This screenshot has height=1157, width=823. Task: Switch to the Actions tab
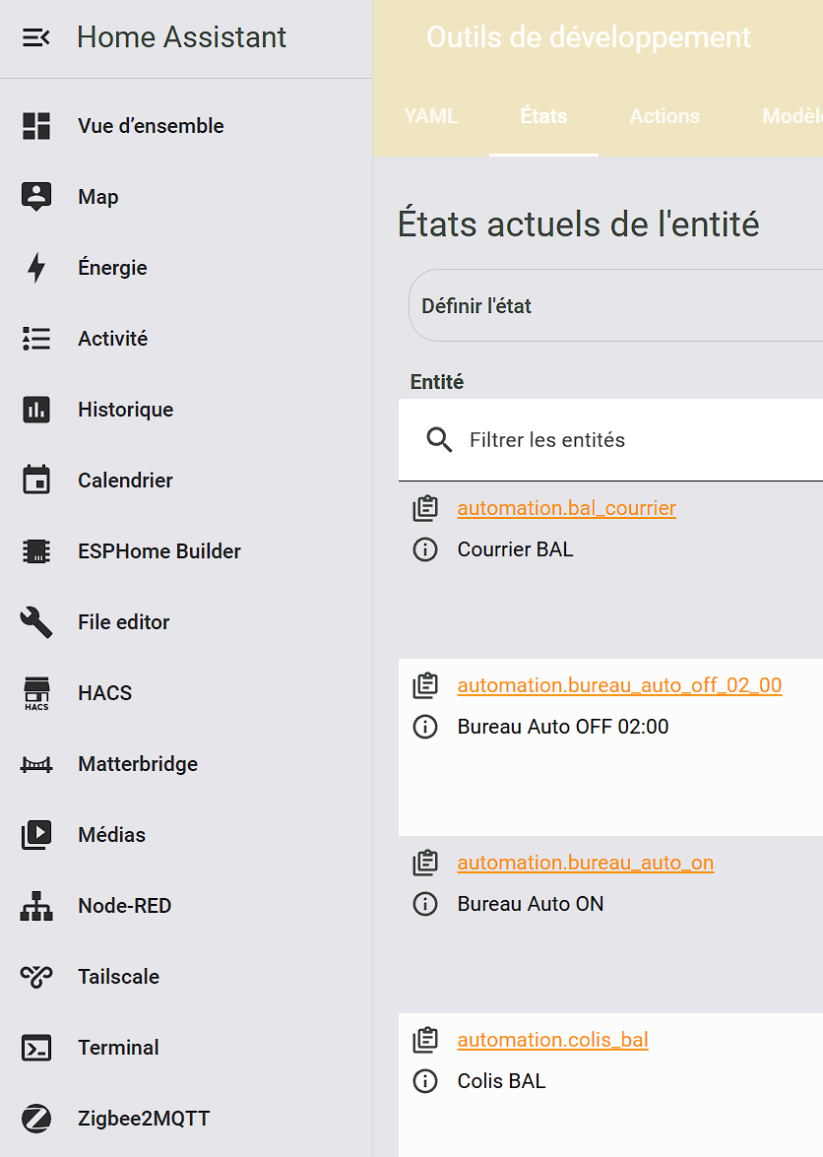point(665,116)
